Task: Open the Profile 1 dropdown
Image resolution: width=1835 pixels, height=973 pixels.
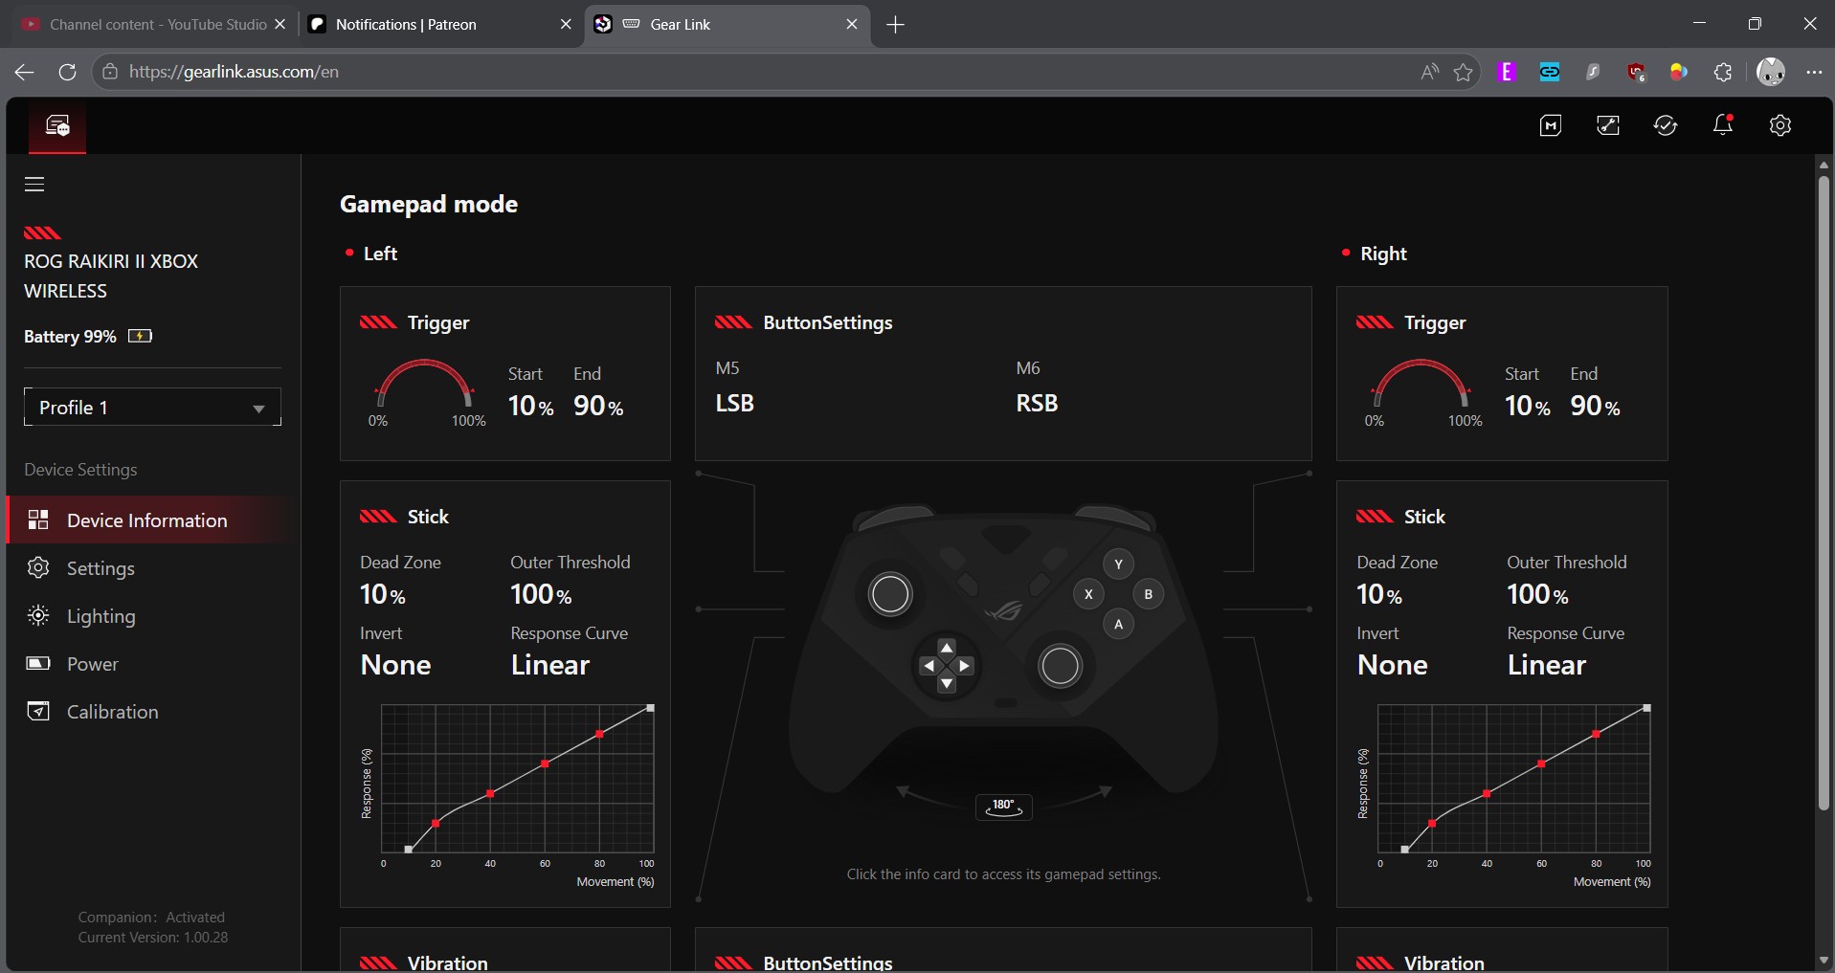Action: [x=152, y=408]
